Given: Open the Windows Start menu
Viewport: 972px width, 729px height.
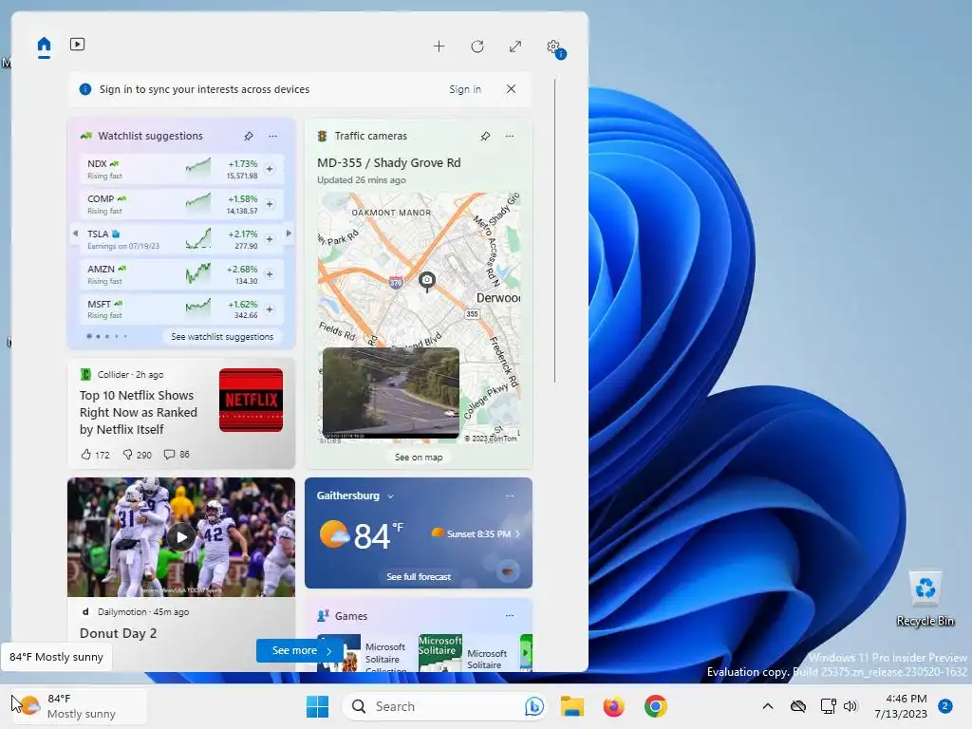Looking at the screenshot, I should tap(317, 706).
